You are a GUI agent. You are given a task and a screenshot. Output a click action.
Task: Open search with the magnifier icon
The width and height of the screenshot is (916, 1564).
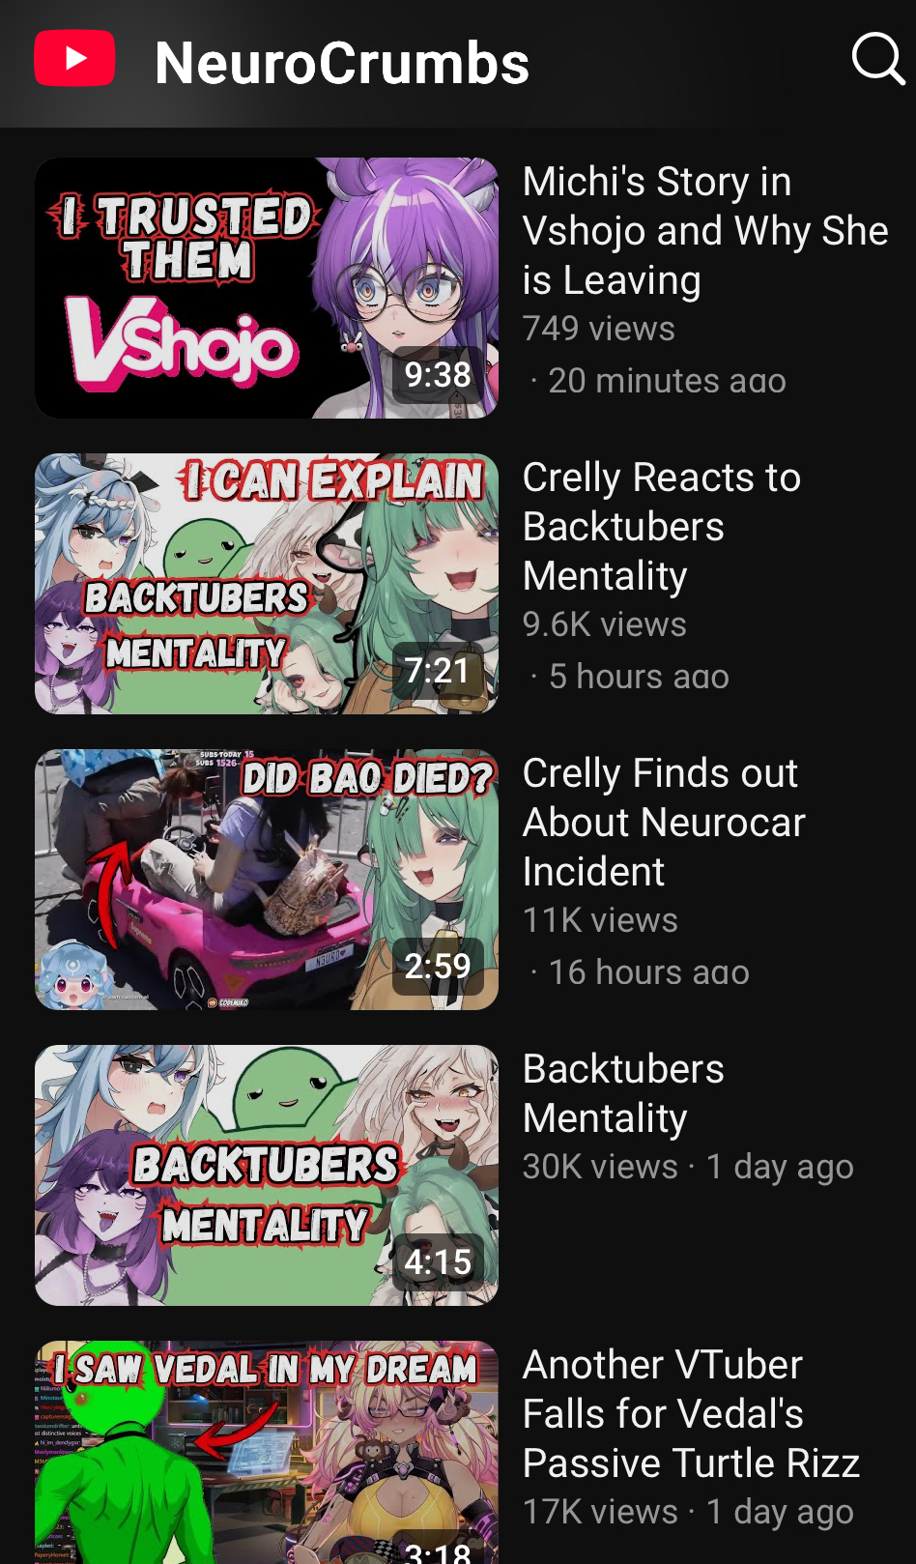pyautogui.click(x=877, y=59)
